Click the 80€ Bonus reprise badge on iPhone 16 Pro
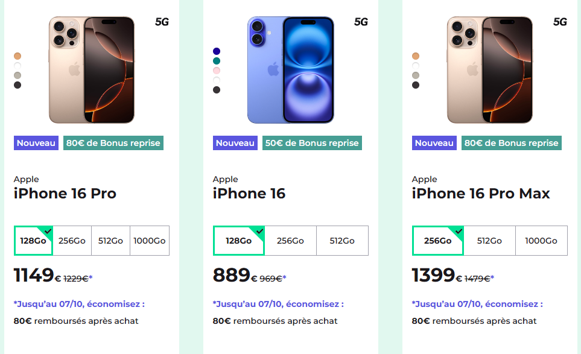This screenshot has width=581, height=354. coord(113,143)
